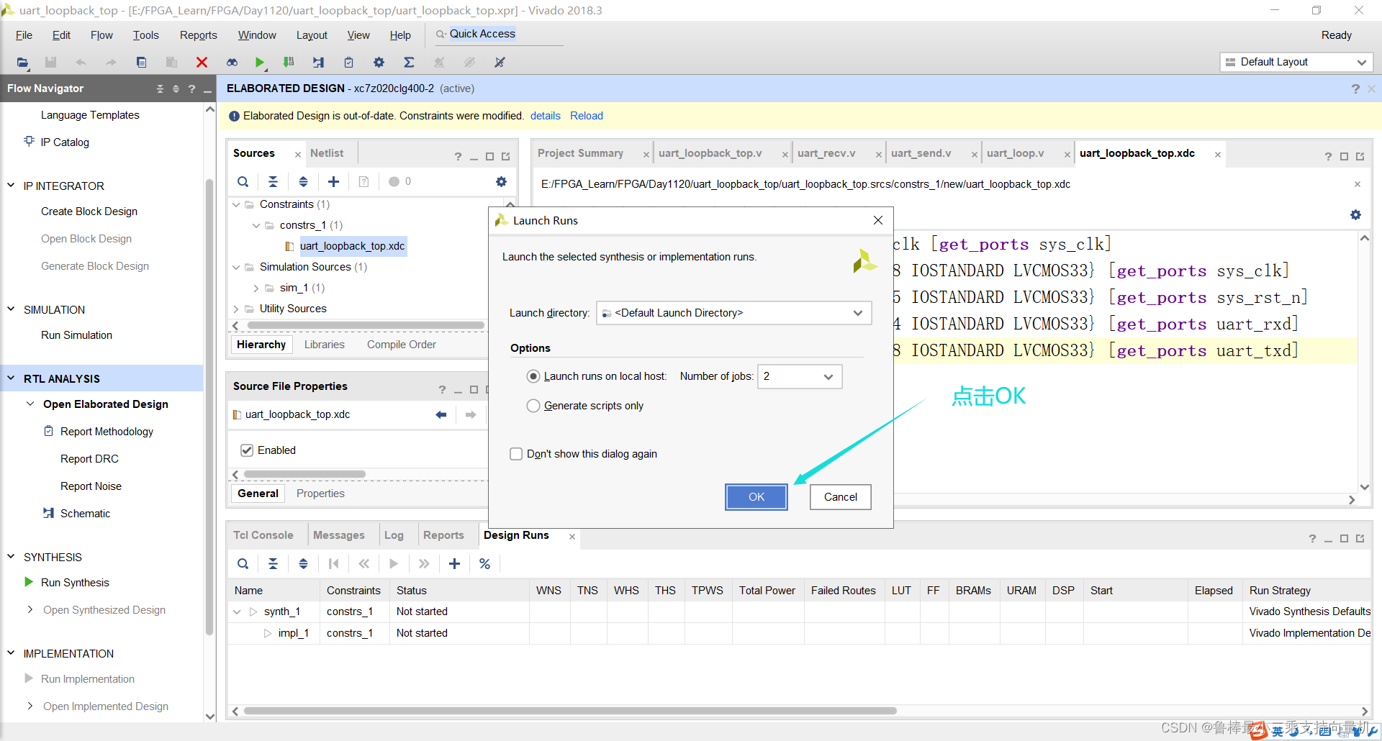The width and height of the screenshot is (1382, 741).
Task: Open the Tools menu
Action: coord(145,35)
